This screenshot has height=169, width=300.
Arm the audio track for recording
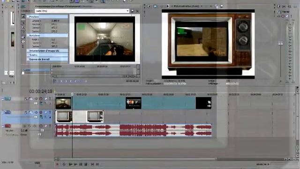click(x=24, y=126)
